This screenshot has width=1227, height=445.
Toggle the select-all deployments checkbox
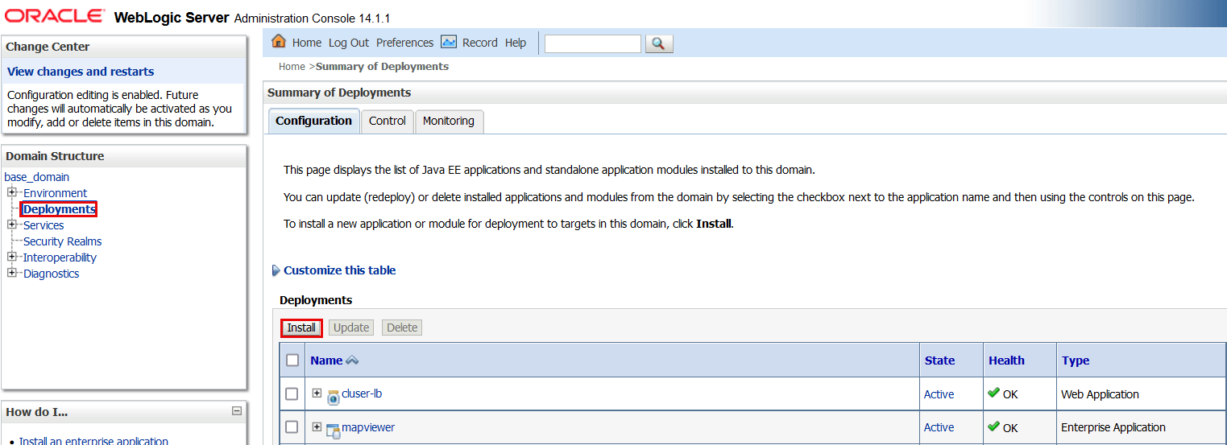292,361
